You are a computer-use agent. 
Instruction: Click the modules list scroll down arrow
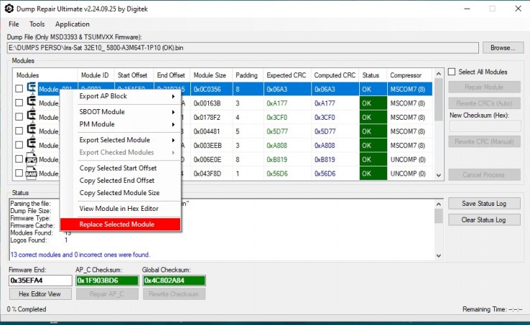[x=438, y=175]
